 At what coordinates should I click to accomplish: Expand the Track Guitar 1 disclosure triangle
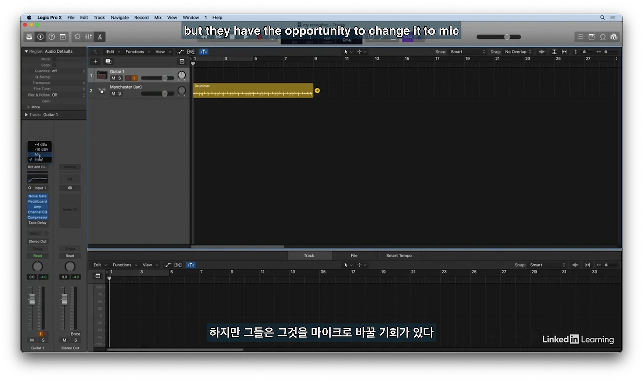point(26,115)
